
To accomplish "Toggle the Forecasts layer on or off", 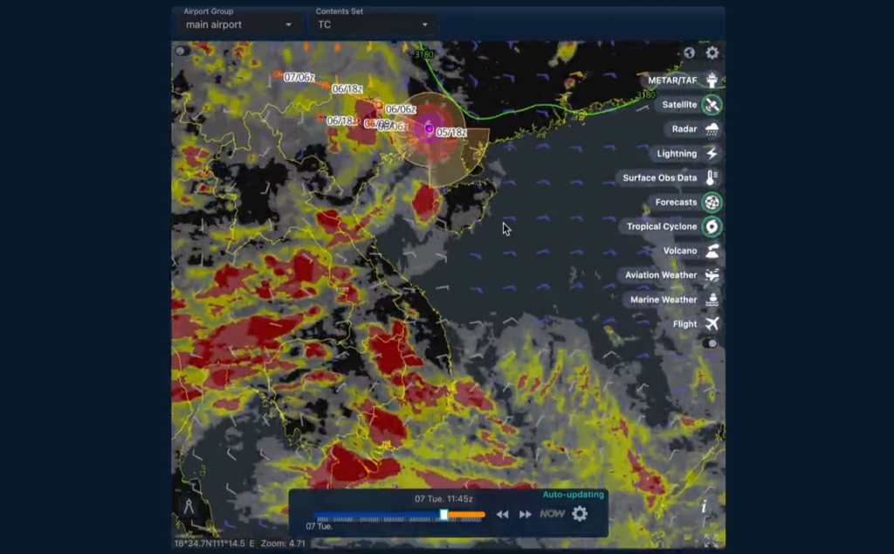I will (712, 203).
